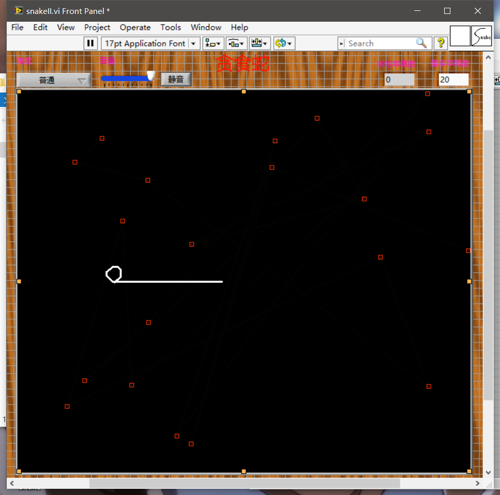
Task: Open the Edit menu
Action: tap(40, 27)
